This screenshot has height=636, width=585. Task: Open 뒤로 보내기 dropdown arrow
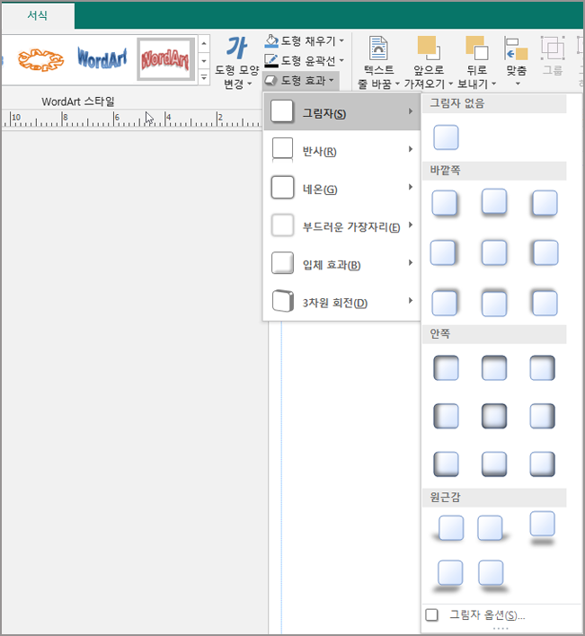493,84
